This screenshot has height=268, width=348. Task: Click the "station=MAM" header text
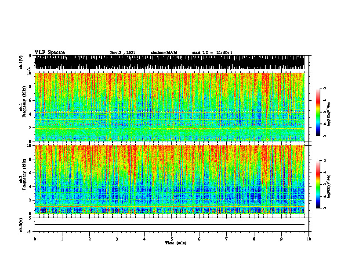(x=164, y=53)
